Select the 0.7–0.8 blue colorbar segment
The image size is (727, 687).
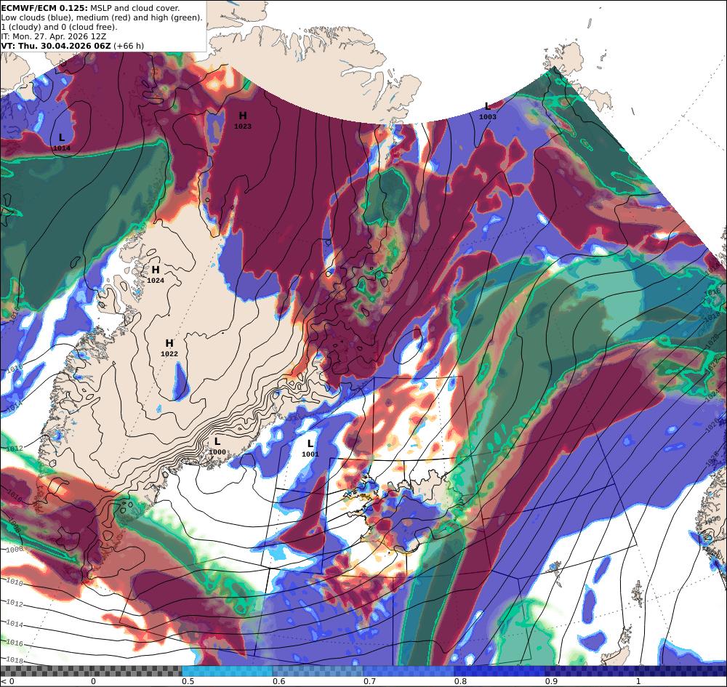tap(409, 671)
